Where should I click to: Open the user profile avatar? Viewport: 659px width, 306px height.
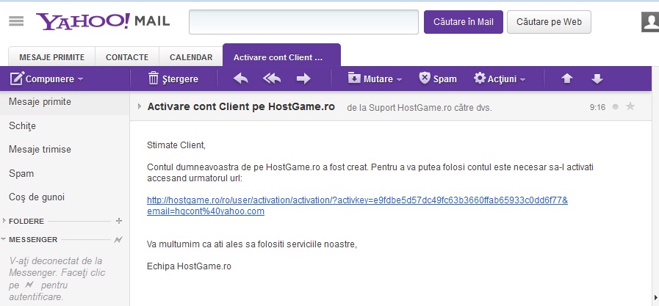[x=650, y=22]
